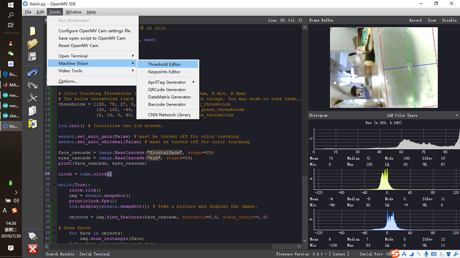Select the Cut scissors icon
The height and width of the screenshot is (258, 460).
pyautogui.click(x=33, y=98)
